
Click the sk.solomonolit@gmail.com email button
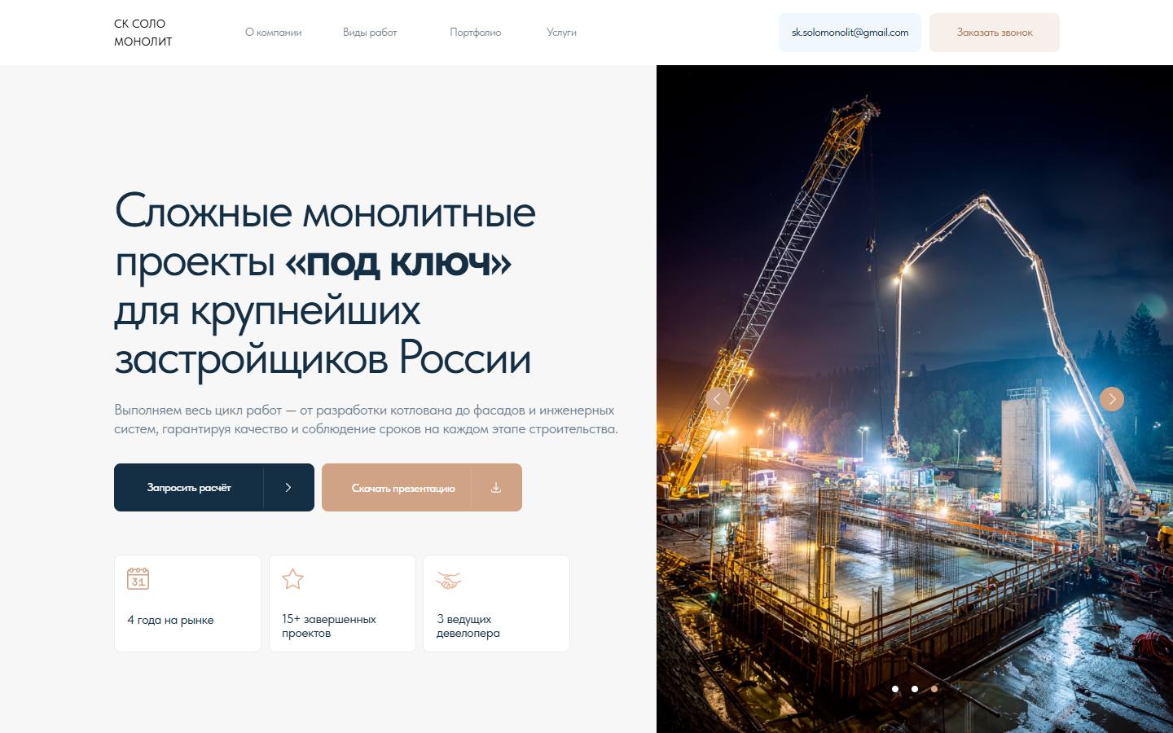(850, 33)
